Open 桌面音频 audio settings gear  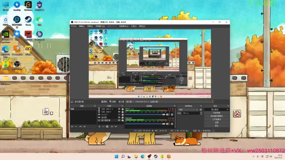pyautogui.click(x=172, y=124)
